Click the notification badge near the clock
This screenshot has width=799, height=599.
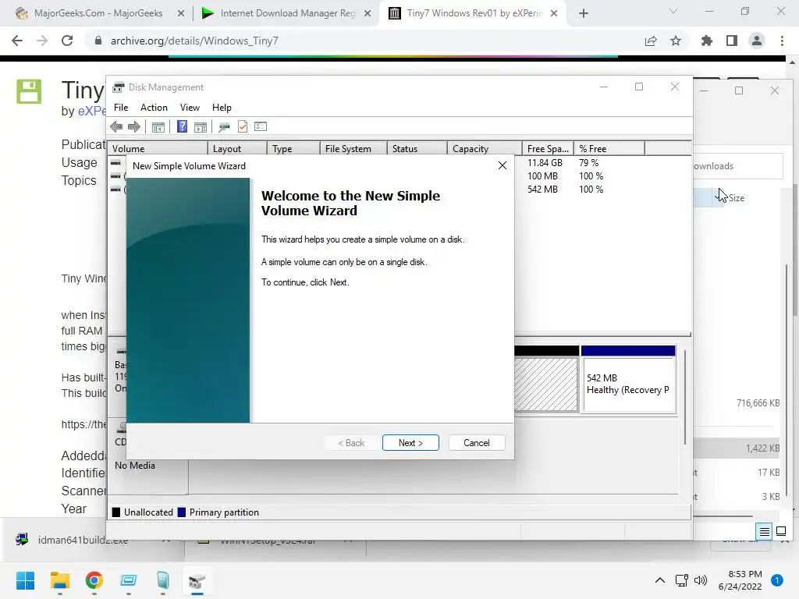pyautogui.click(x=777, y=580)
